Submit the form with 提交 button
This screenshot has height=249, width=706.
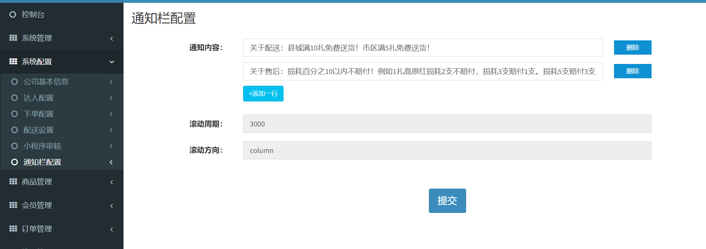click(x=447, y=201)
